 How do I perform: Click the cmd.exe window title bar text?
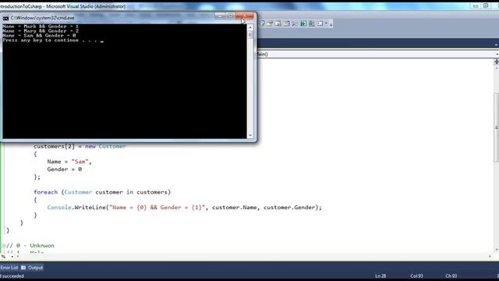coord(43,18)
